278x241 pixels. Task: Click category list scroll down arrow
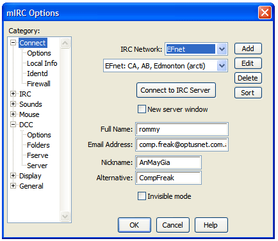65,217
